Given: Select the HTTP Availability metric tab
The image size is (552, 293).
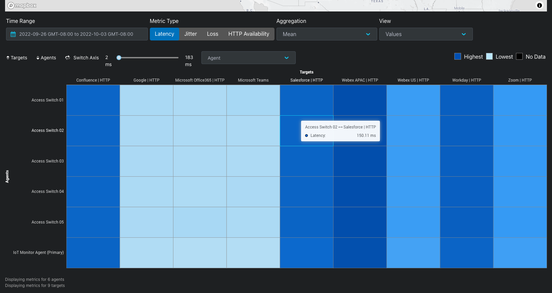Looking at the screenshot, I should [x=249, y=34].
